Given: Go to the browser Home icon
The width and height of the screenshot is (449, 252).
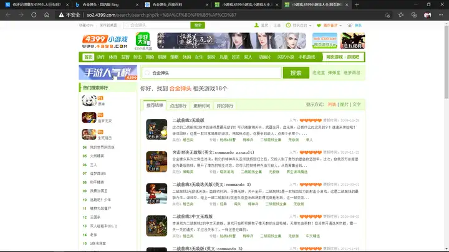Looking at the screenshot, I should pos(47,15).
